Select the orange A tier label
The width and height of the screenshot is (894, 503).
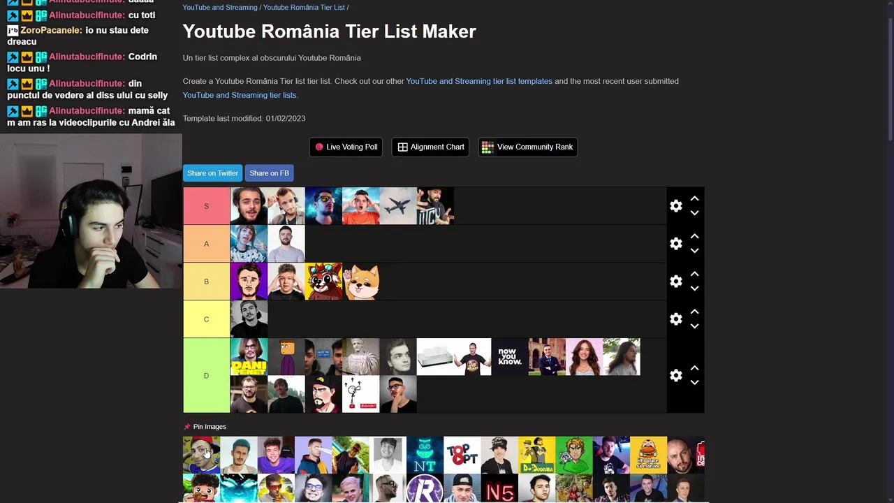click(x=206, y=244)
